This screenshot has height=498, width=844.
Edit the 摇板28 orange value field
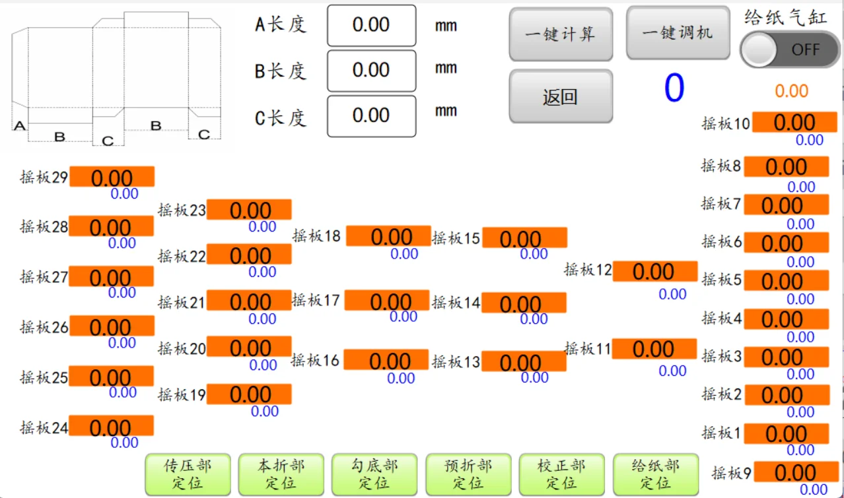(112, 226)
